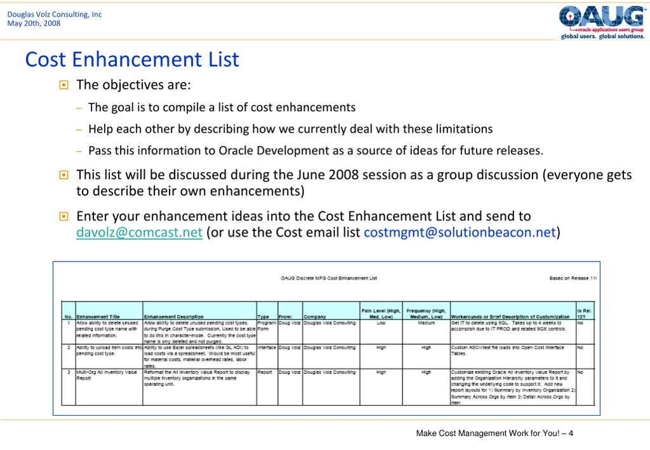The image size is (650, 450).
Task: Click the square bullet beside 'This list will be discussed'
Action: click(x=64, y=175)
